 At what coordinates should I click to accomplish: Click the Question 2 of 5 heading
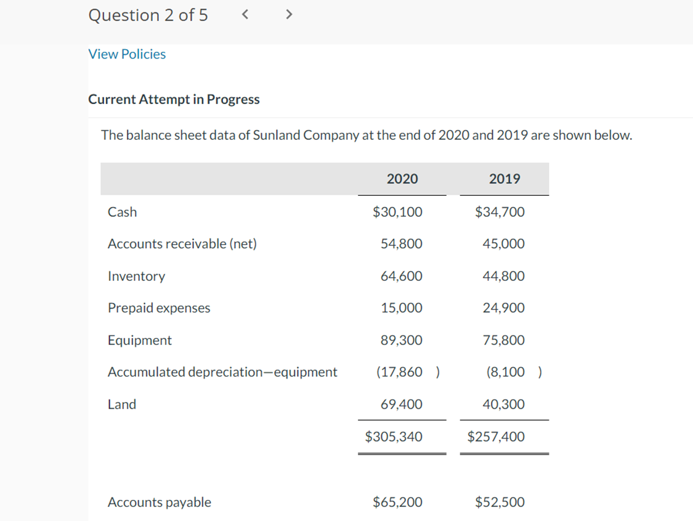click(148, 15)
